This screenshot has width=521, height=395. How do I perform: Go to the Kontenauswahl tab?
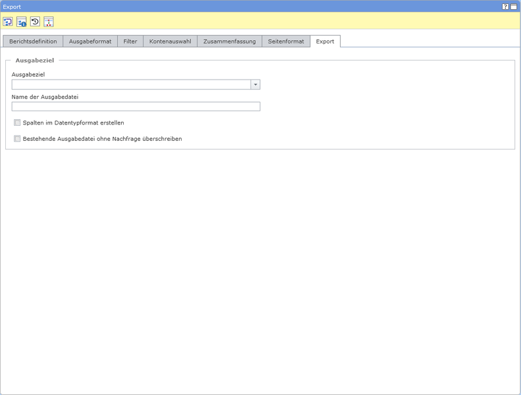tap(170, 41)
